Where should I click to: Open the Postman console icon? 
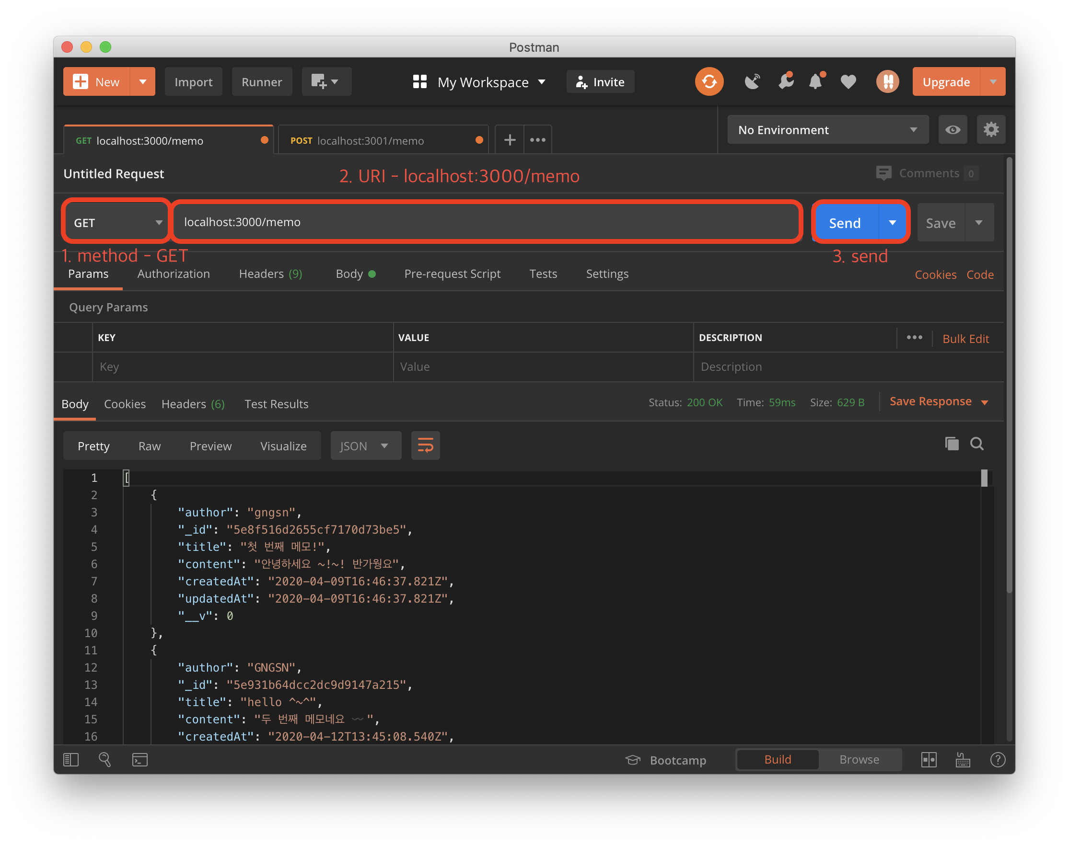[139, 759]
